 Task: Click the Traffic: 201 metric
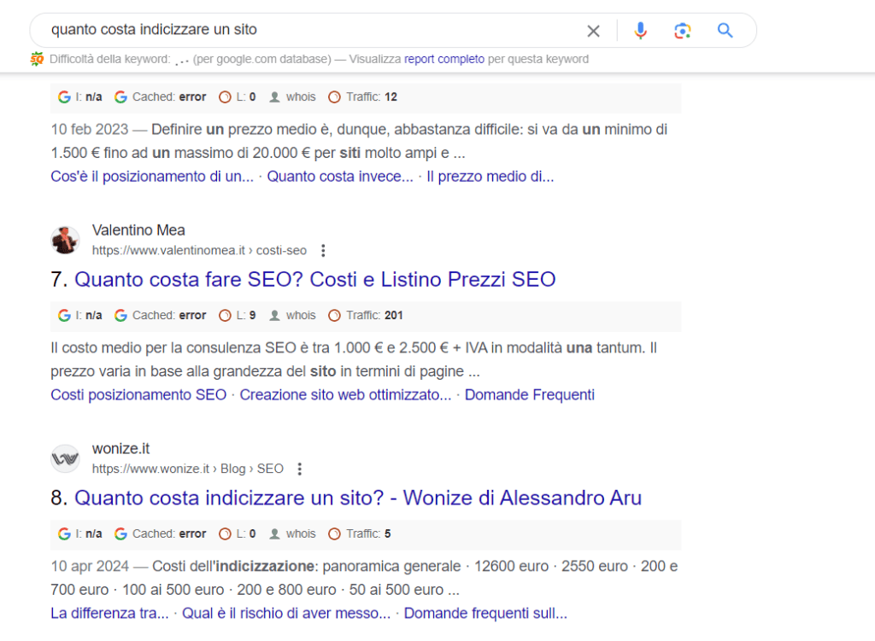point(366,316)
